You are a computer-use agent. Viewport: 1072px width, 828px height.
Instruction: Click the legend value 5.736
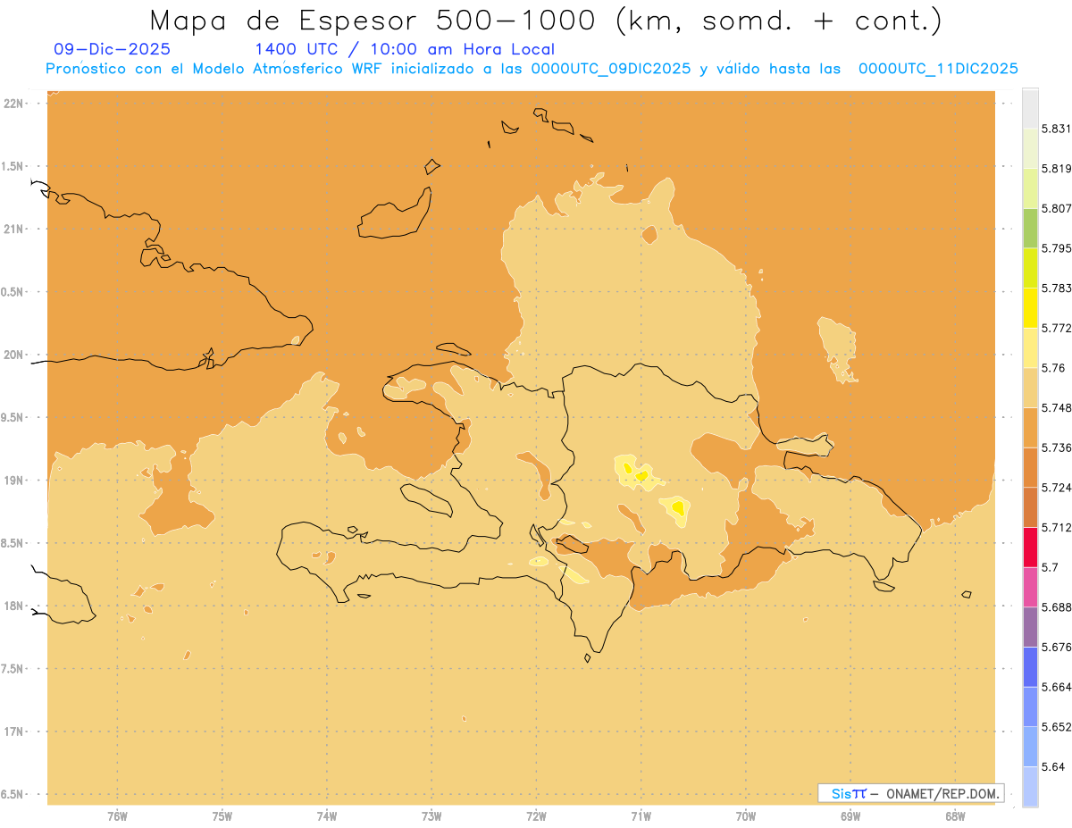[1057, 447]
